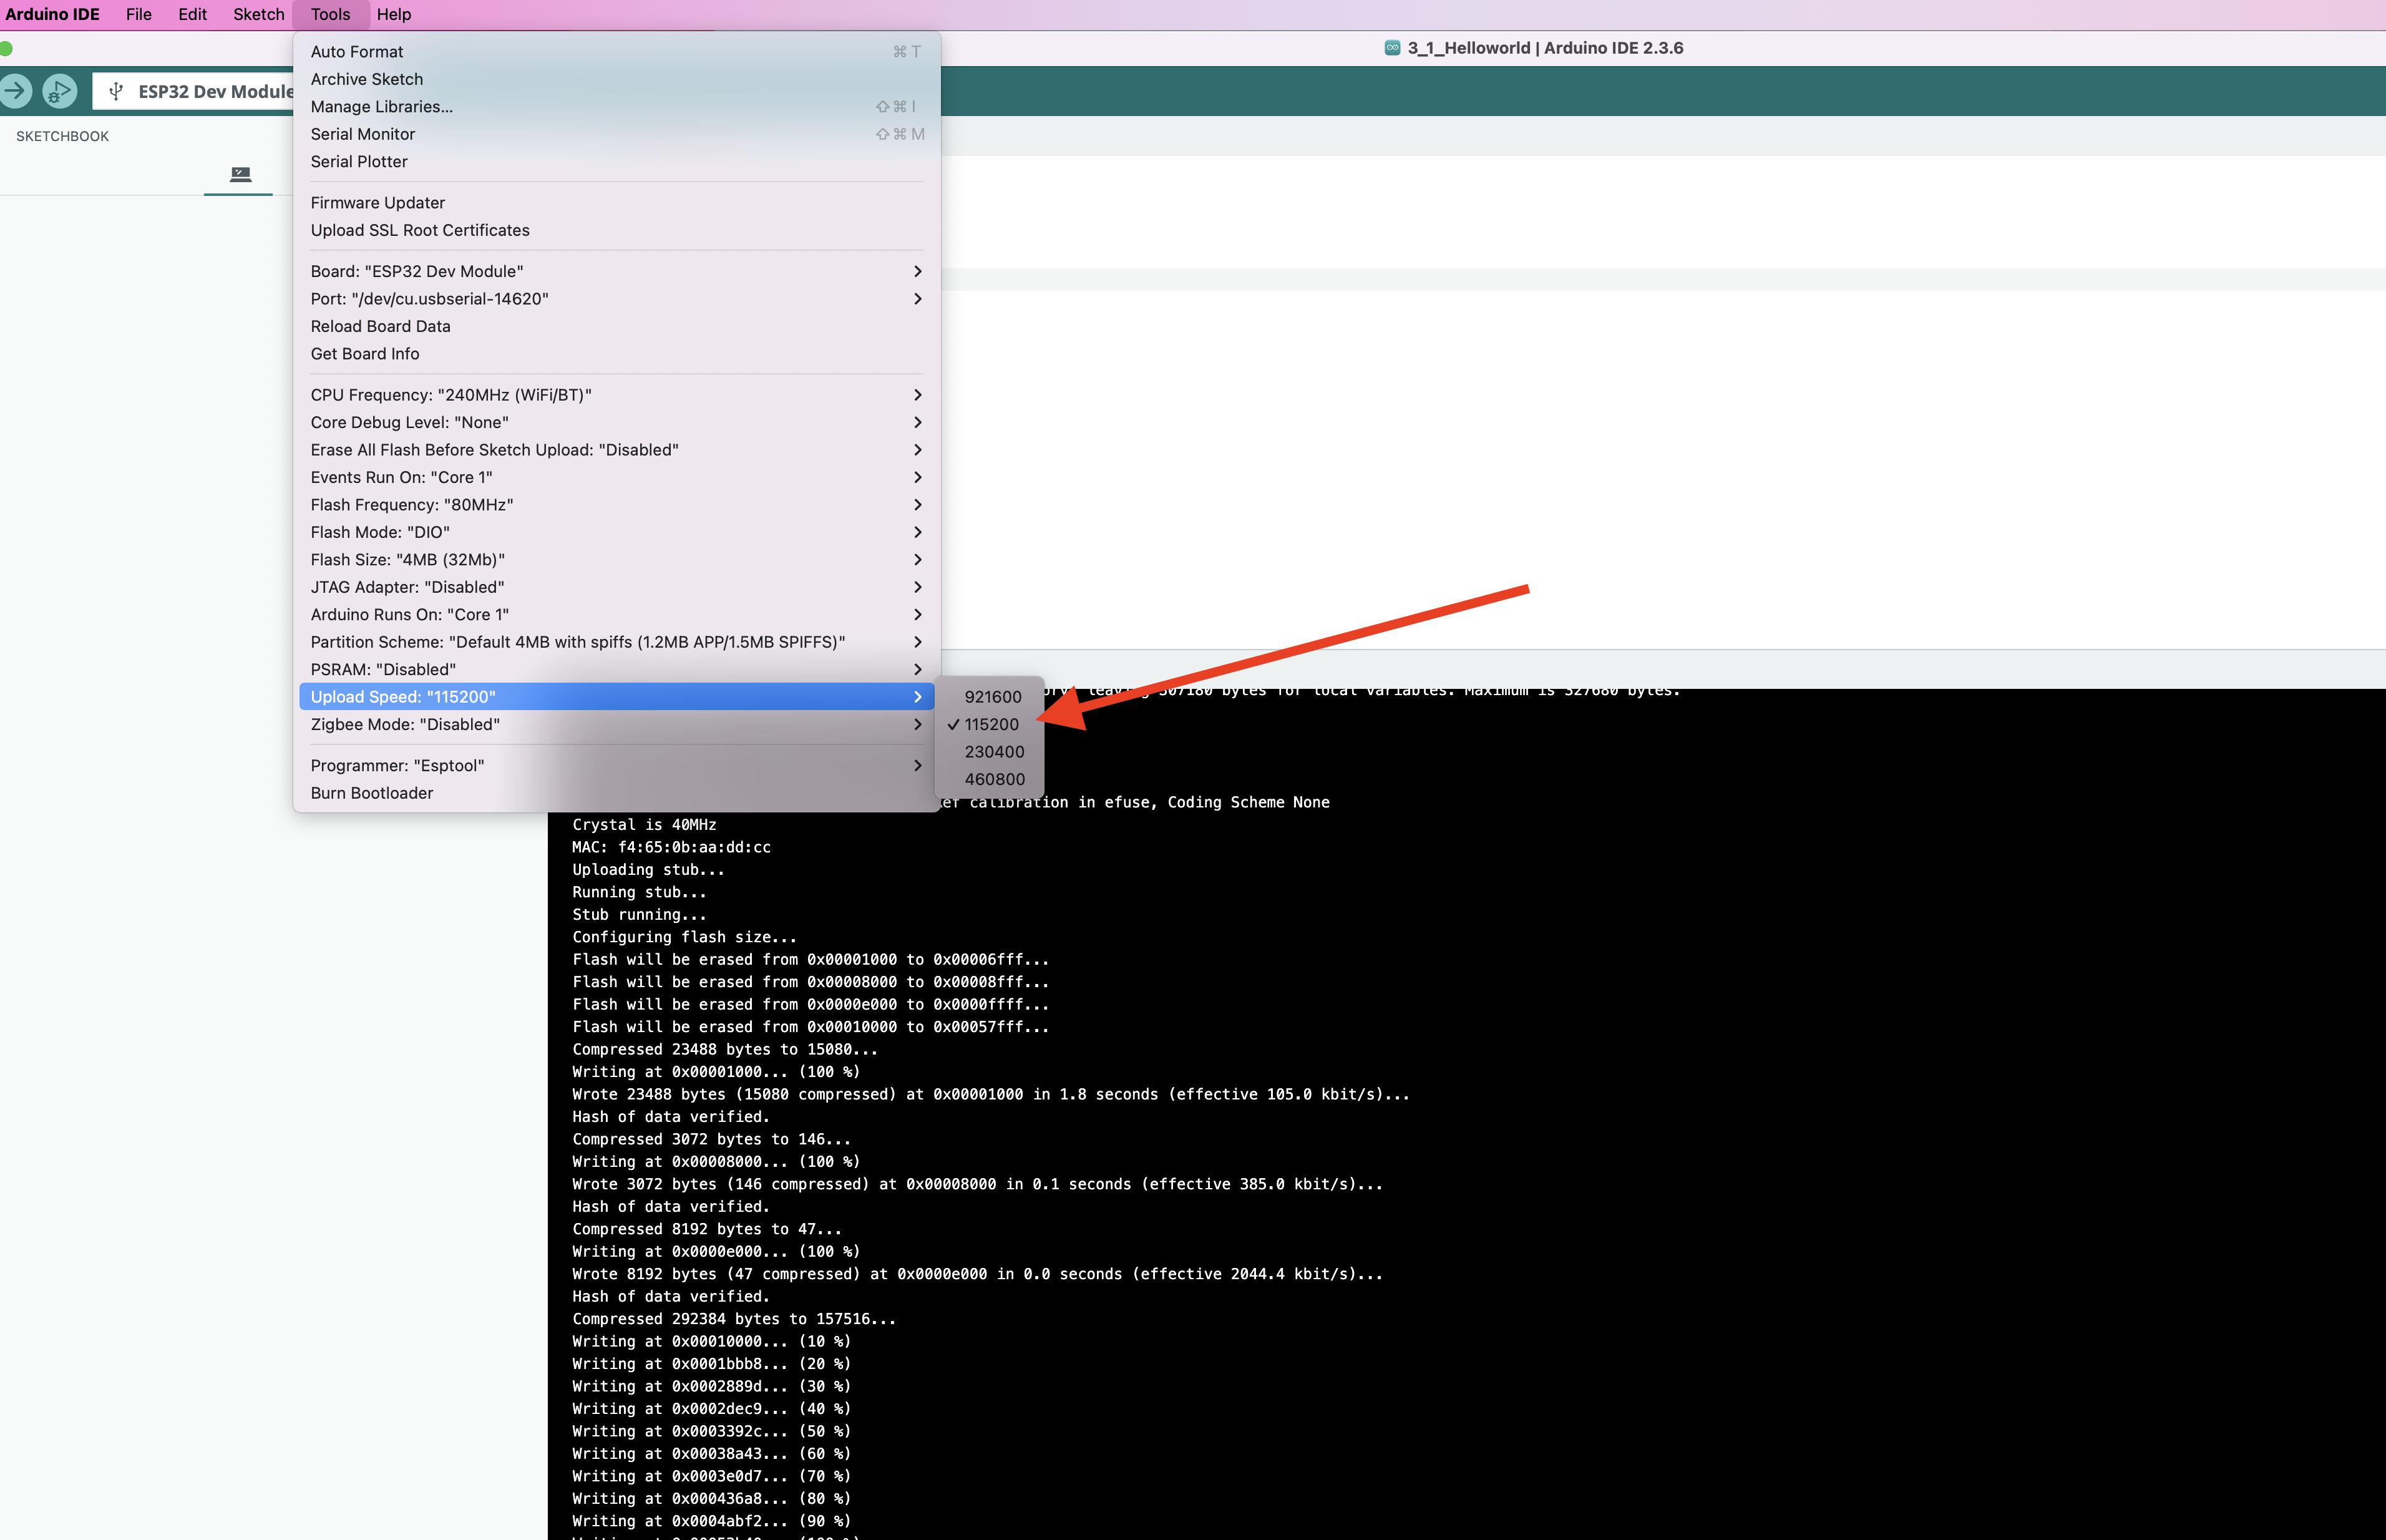
Task: Click the 'Crystal is 40MHz' output line
Action: coord(644,824)
